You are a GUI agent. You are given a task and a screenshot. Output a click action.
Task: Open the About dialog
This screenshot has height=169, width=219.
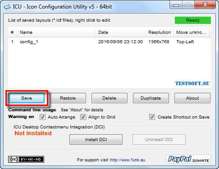pyautogui.click(x=192, y=98)
